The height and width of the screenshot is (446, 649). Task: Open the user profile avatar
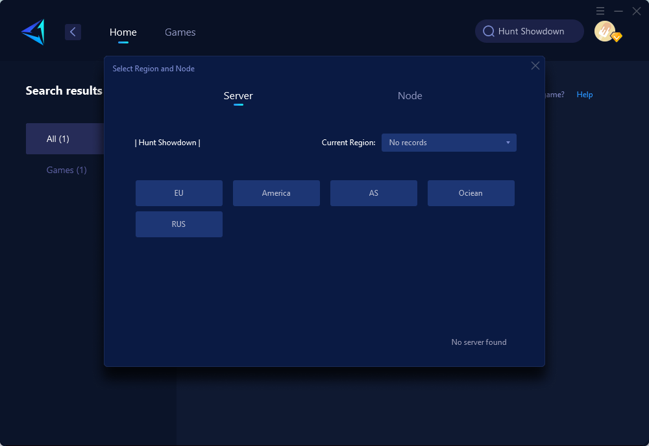coord(606,31)
